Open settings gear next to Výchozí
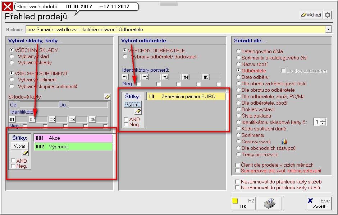Screen dimensions: 338x215 click(x=328, y=15)
